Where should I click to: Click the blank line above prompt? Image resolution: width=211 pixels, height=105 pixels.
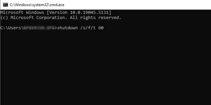pos(105,23)
